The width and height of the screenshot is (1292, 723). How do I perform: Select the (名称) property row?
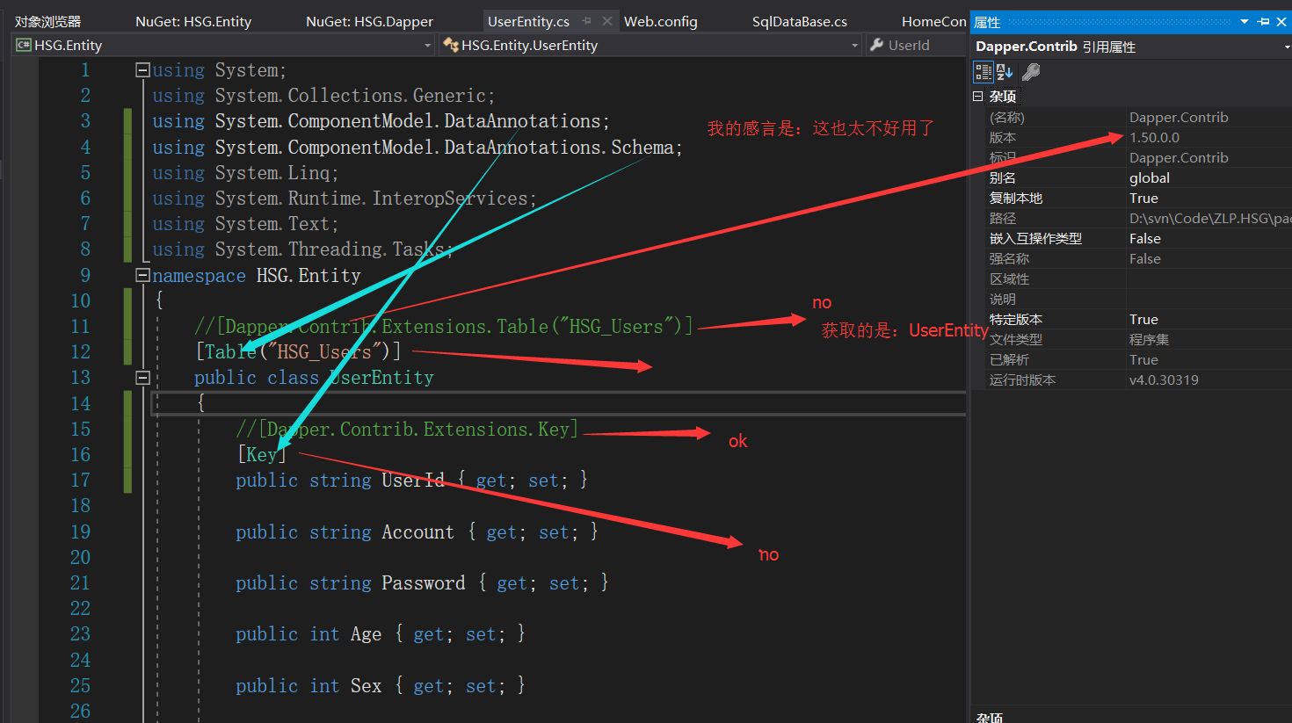click(x=1131, y=117)
